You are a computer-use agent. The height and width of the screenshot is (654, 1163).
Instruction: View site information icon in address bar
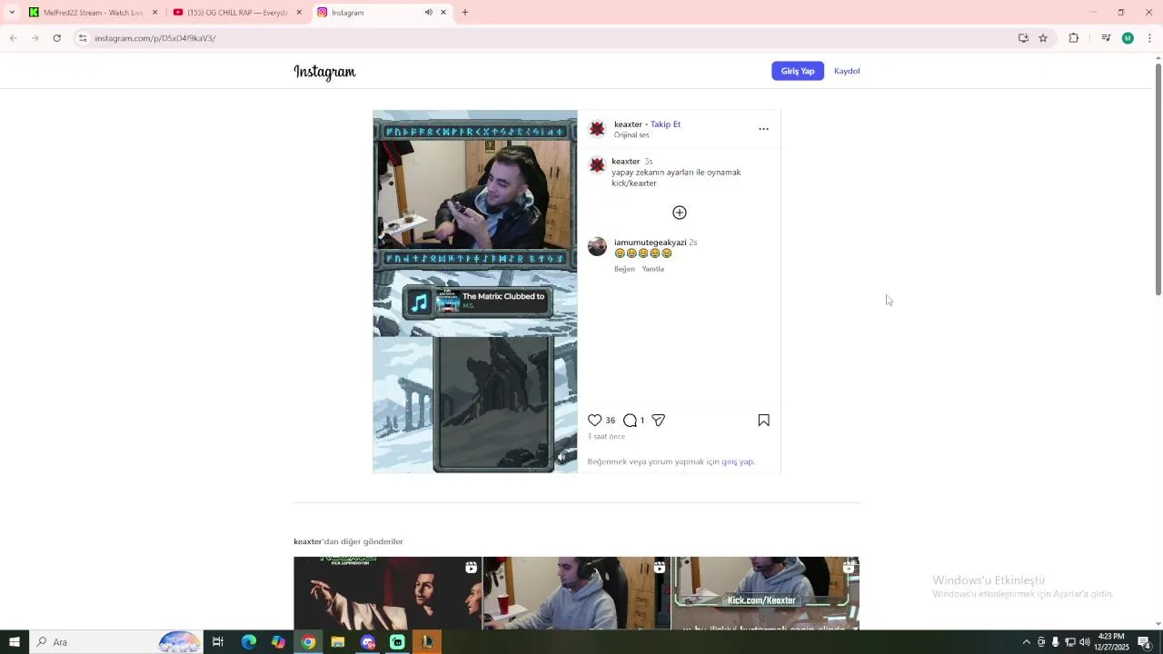pyautogui.click(x=83, y=38)
